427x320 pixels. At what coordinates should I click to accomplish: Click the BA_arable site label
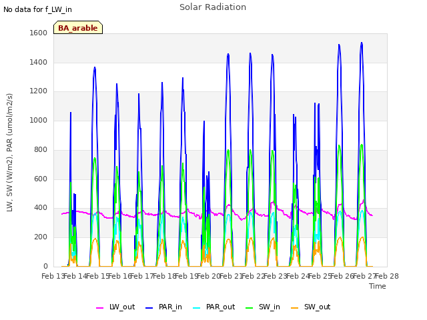78,28
